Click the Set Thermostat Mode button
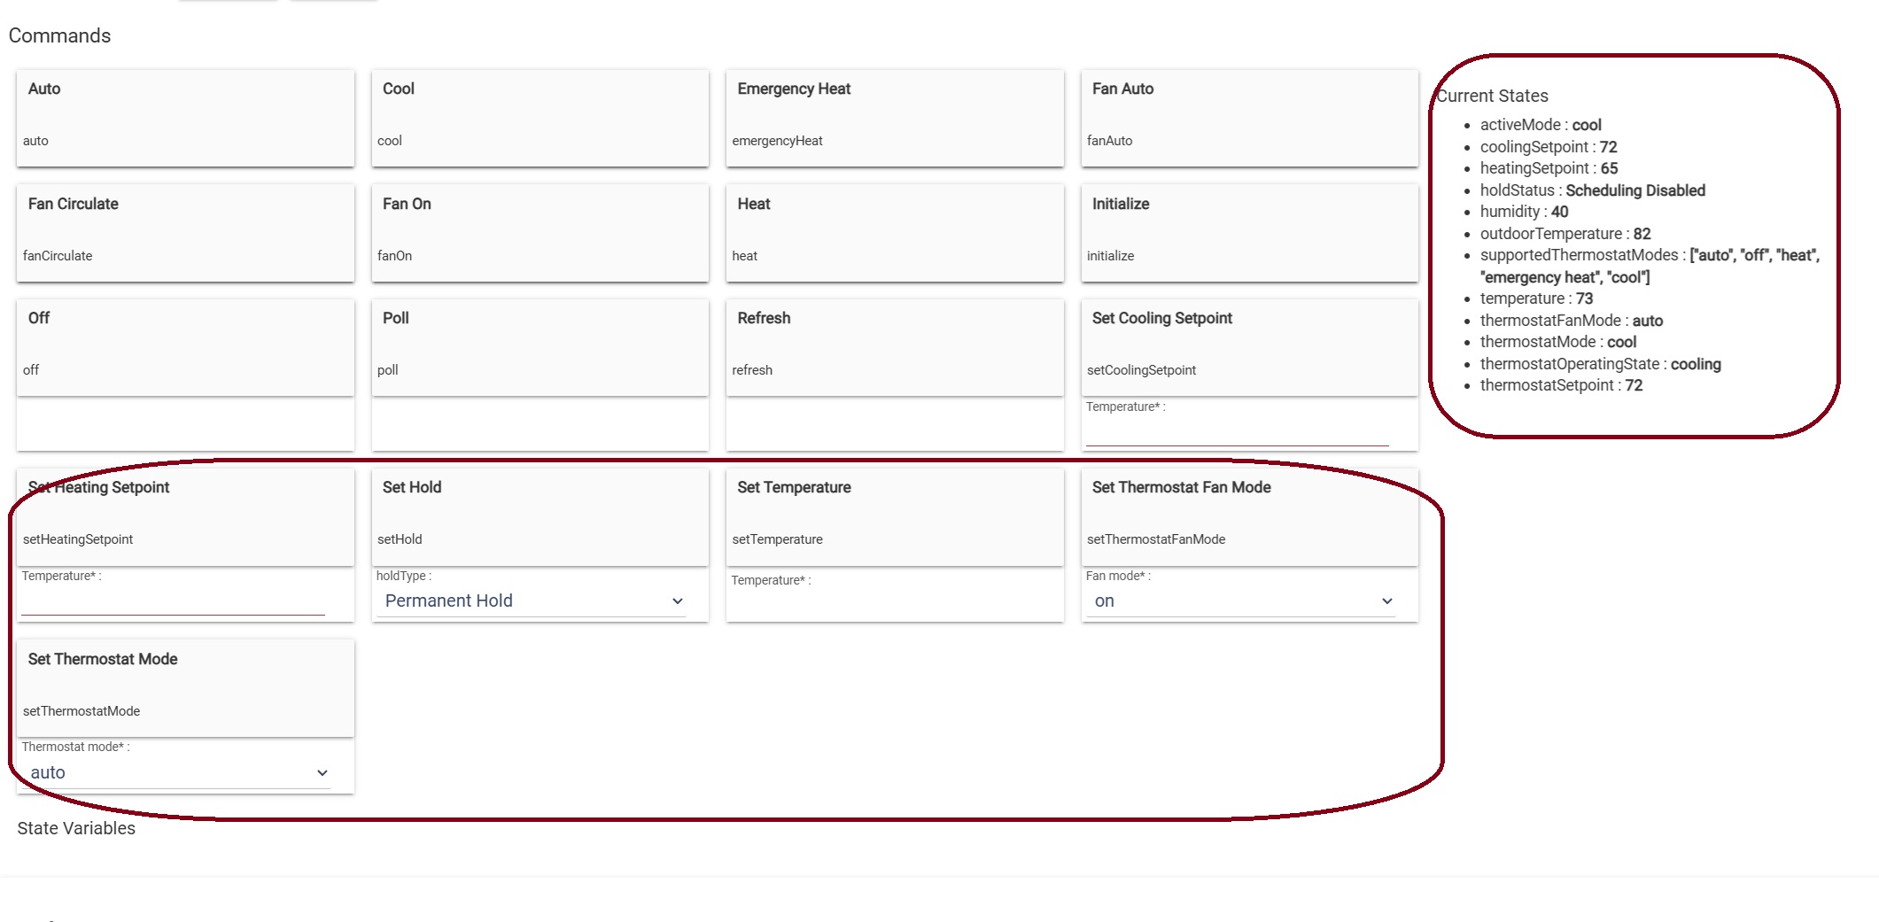Screen dimensions: 1879x922 tap(185, 687)
